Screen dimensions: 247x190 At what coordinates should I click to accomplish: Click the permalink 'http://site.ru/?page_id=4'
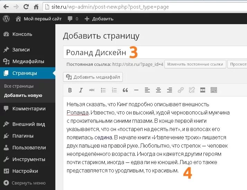click(138, 64)
